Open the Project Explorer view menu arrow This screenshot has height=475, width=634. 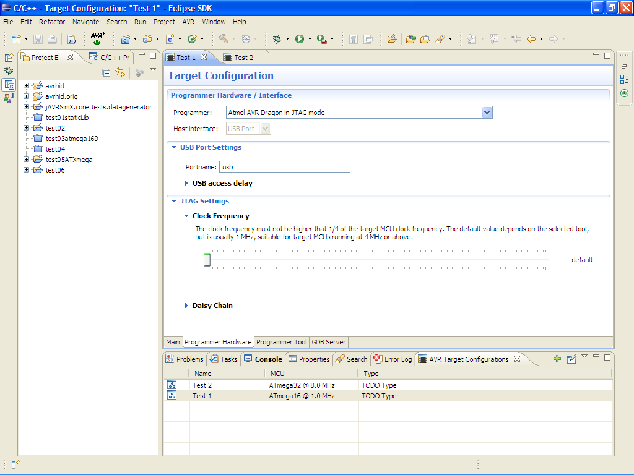[153, 70]
